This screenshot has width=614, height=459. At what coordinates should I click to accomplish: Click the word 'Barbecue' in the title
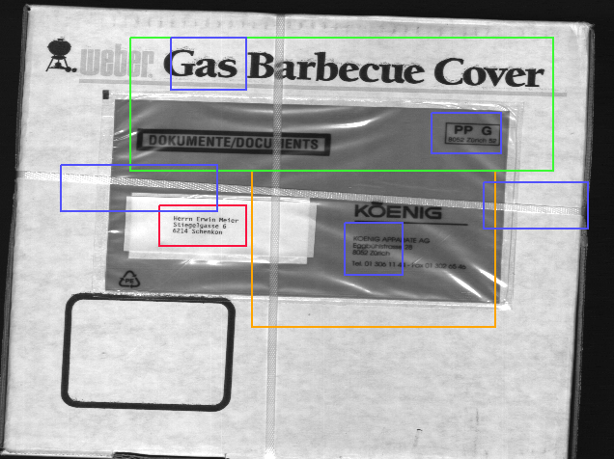point(335,68)
